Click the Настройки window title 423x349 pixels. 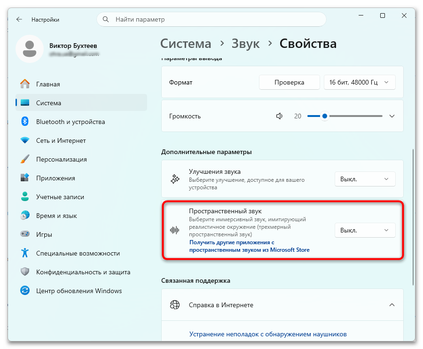pos(45,20)
